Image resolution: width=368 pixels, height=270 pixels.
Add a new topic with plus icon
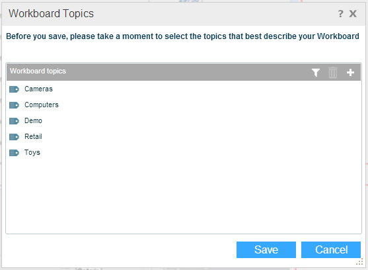coord(350,72)
